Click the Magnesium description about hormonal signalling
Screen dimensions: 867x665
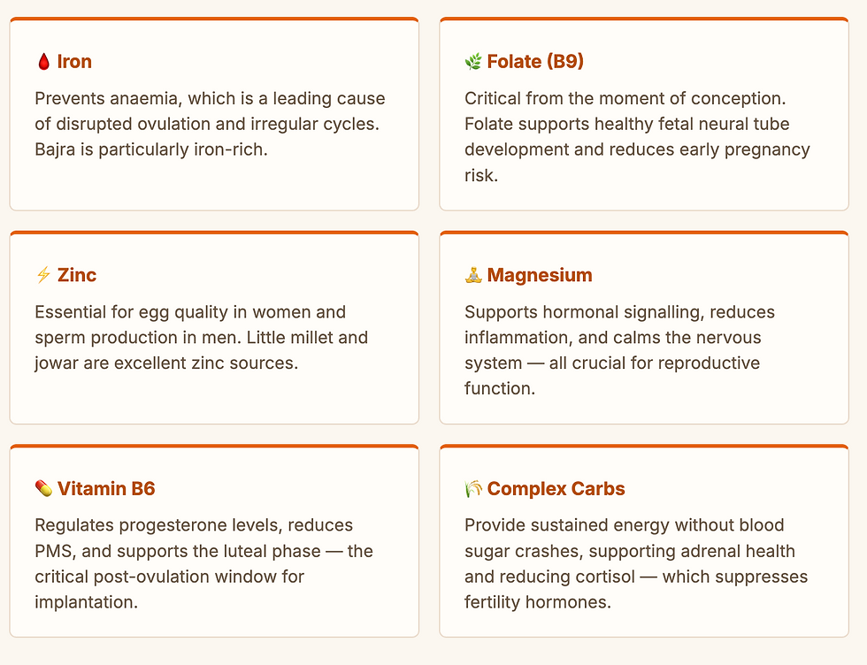click(619, 350)
